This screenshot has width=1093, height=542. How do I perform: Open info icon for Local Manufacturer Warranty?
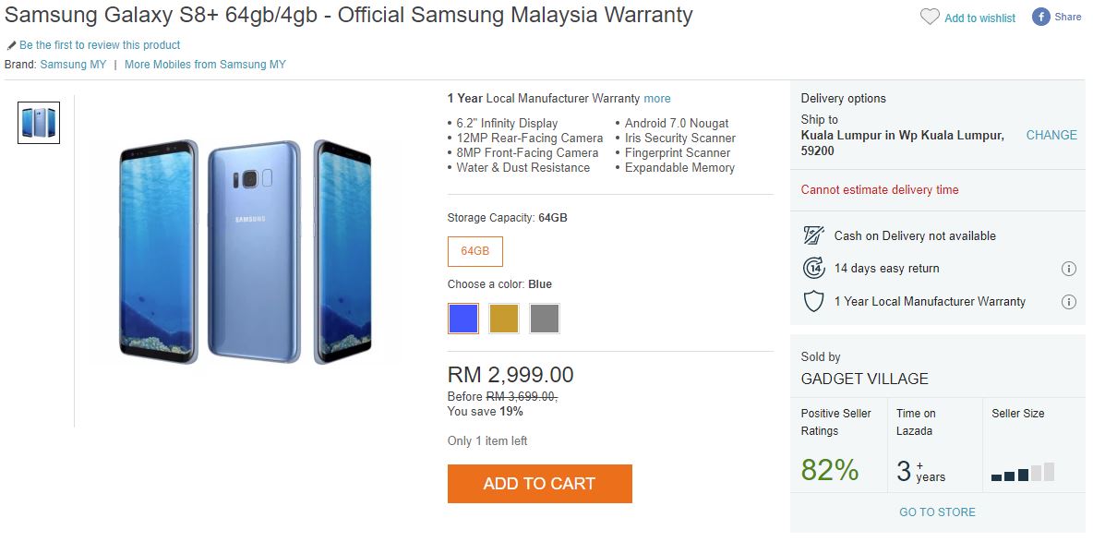pyautogui.click(x=1069, y=302)
